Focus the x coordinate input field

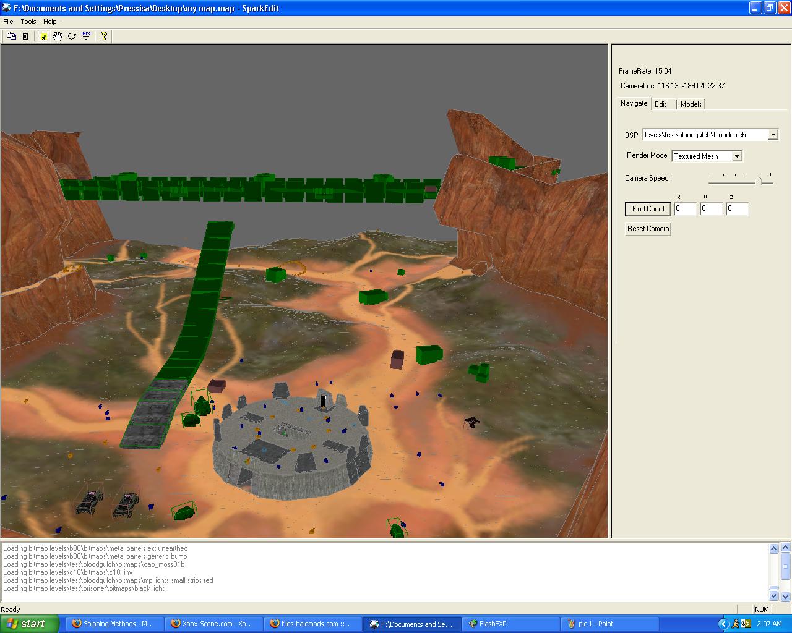point(685,209)
